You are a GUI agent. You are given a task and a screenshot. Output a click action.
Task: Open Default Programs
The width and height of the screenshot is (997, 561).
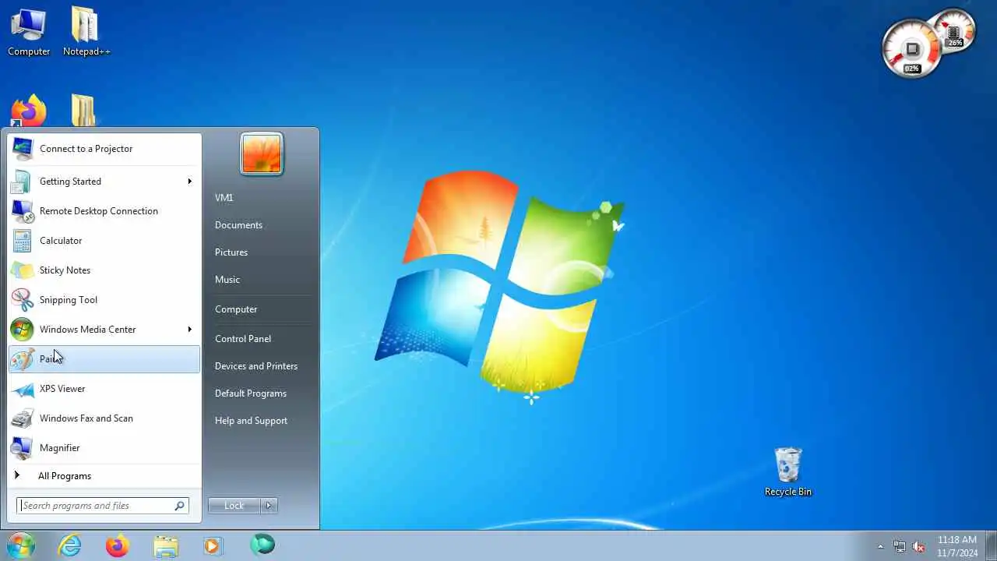point(251,393)
